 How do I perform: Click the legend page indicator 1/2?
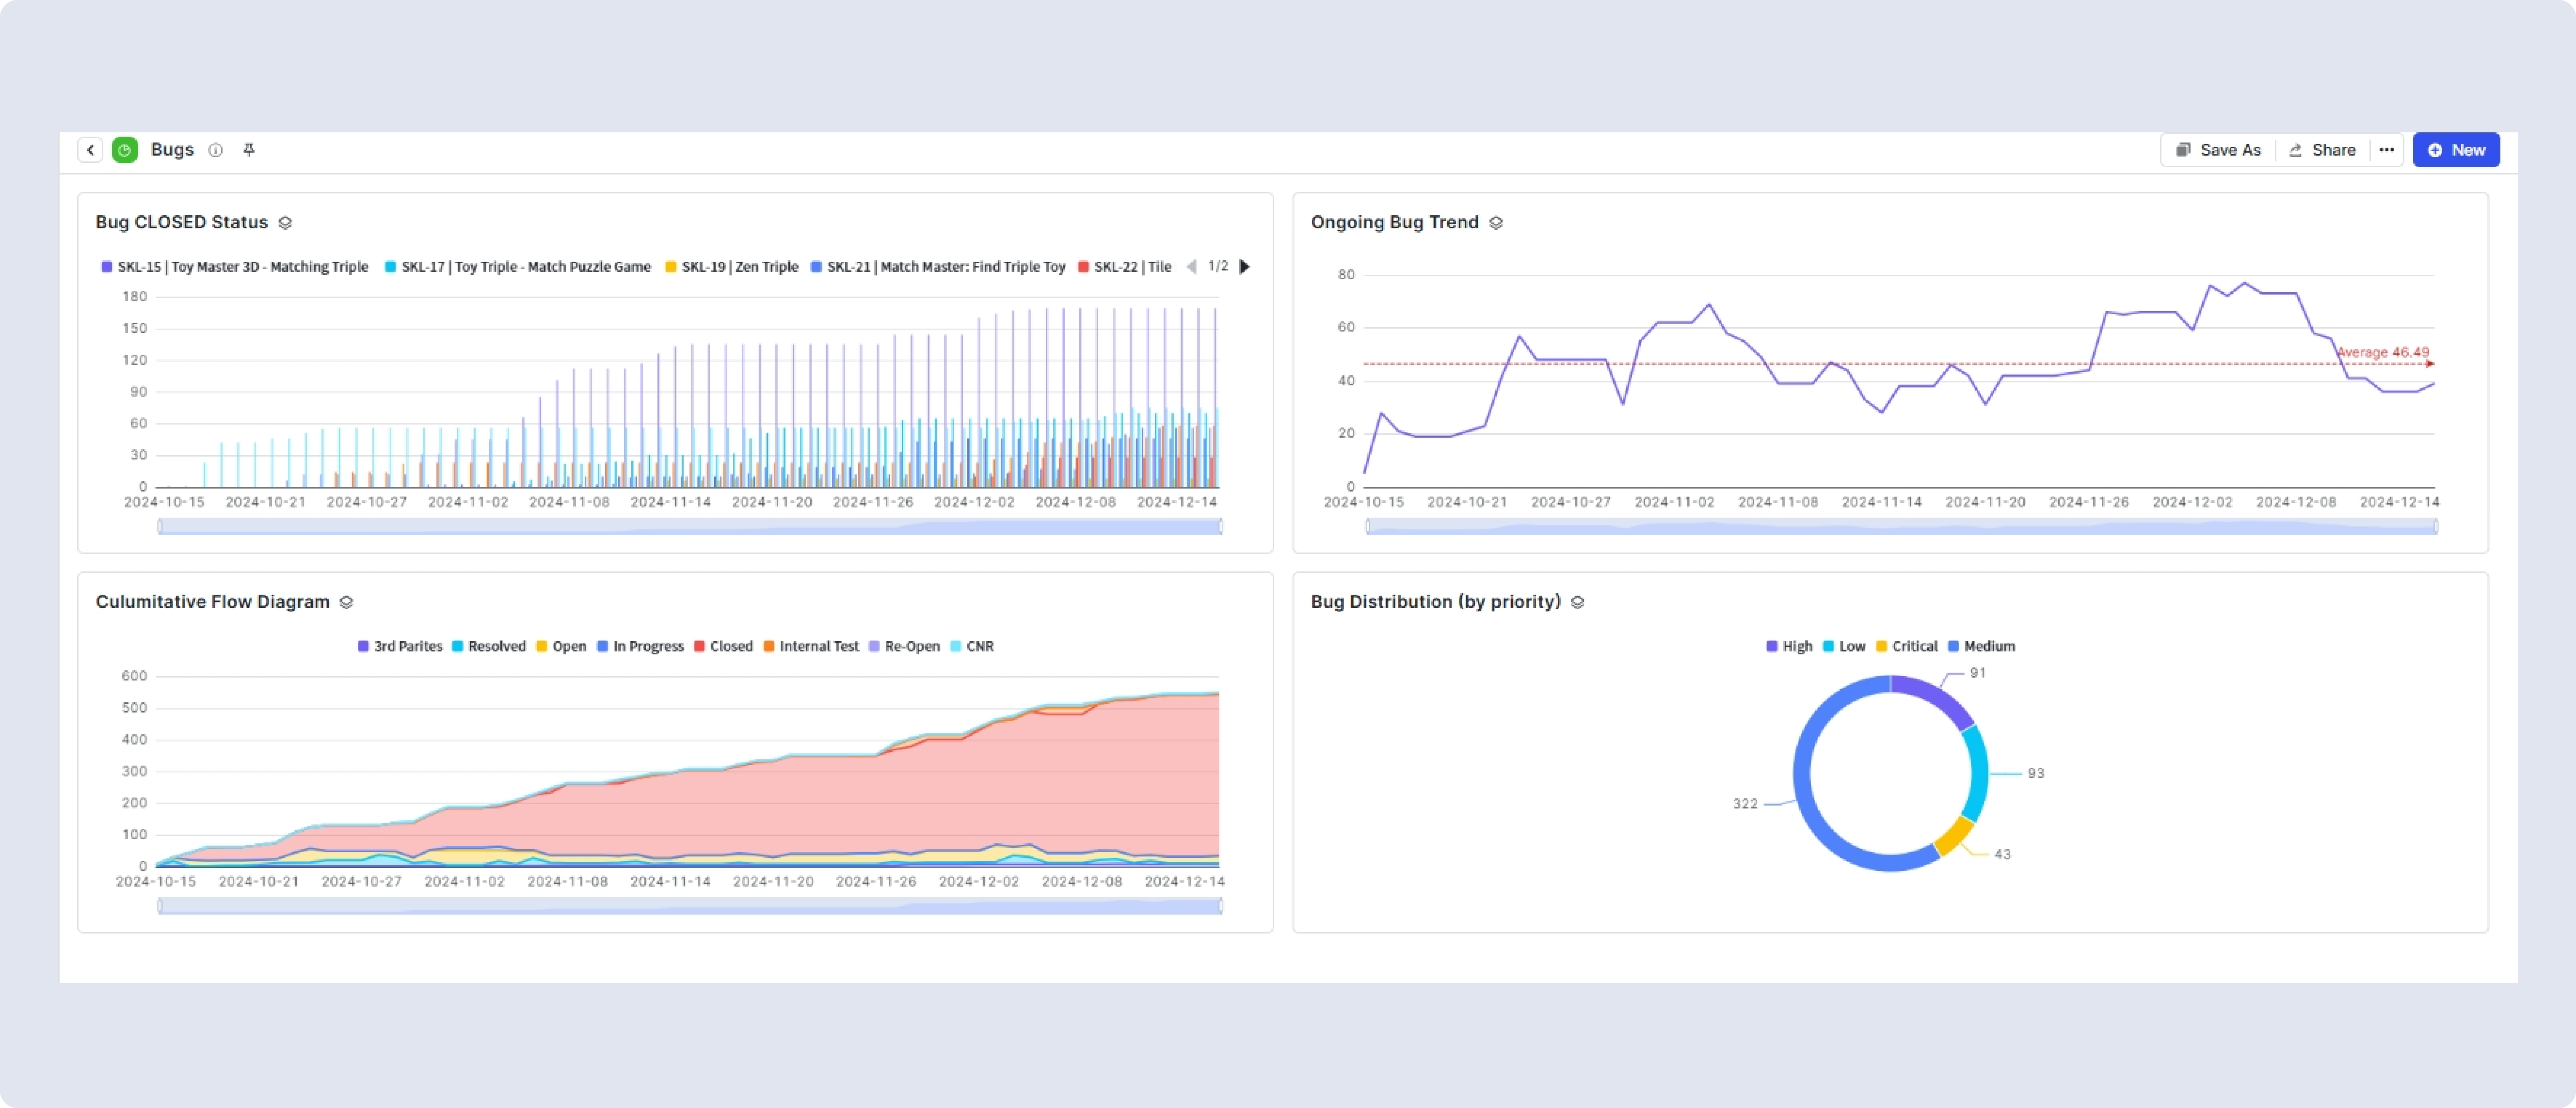coord(1218,266)
